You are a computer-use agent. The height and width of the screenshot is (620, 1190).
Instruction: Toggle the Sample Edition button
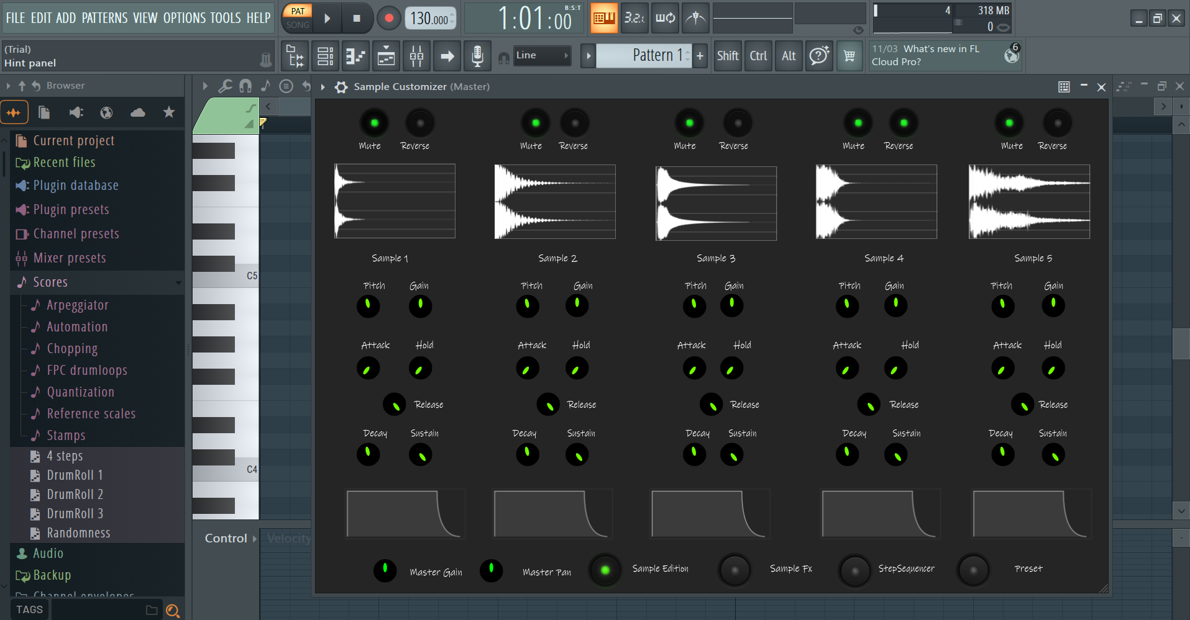click(x=605, y=570)
